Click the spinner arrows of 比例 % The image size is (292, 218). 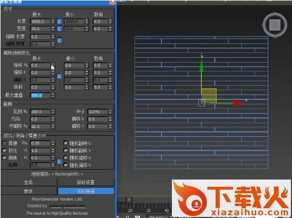click(53, 112)
